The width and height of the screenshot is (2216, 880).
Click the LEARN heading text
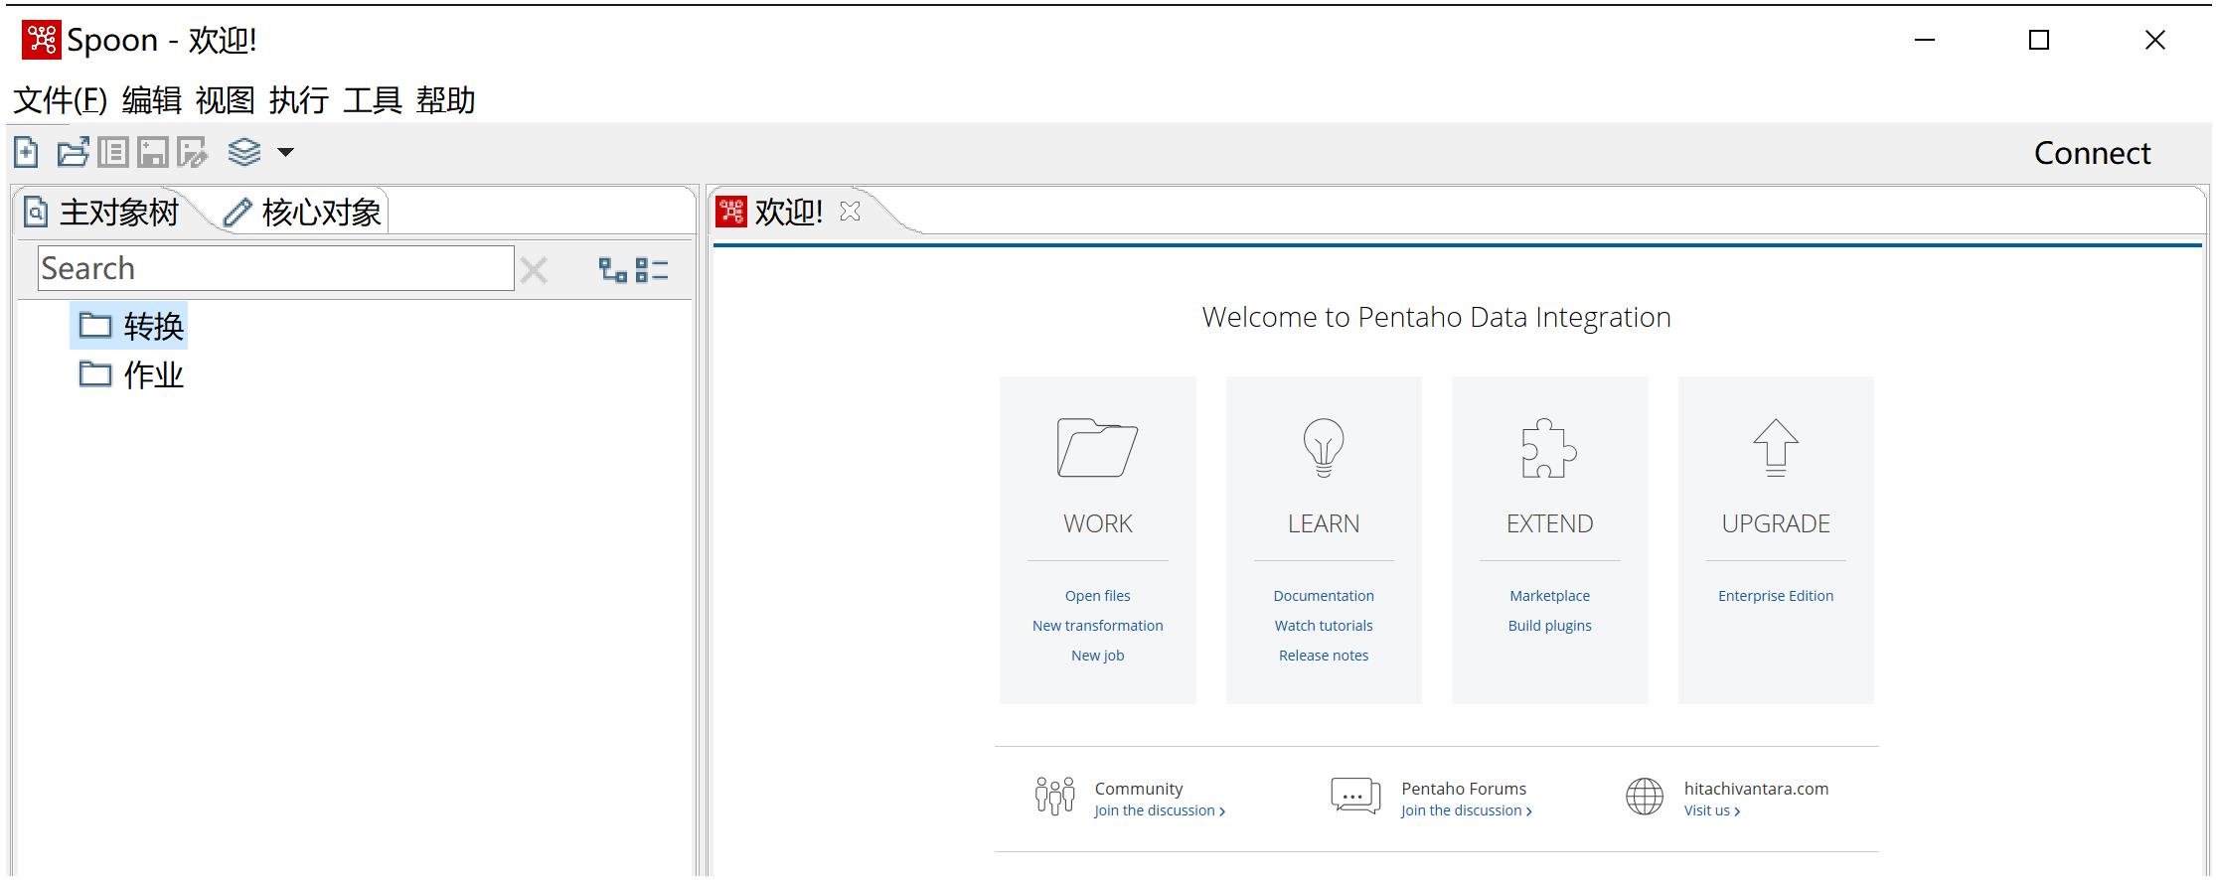coord(1324,523)
